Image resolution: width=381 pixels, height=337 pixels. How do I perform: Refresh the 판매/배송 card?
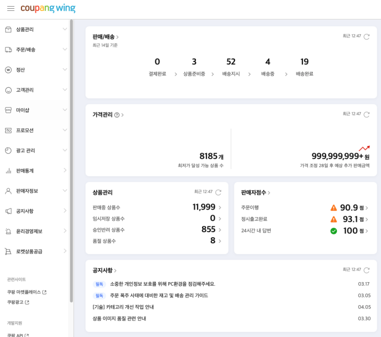(x=367, y=36)
